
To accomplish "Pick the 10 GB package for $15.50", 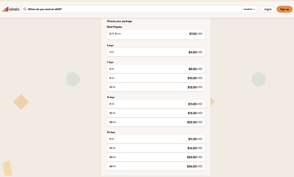I will pos(156,113).
